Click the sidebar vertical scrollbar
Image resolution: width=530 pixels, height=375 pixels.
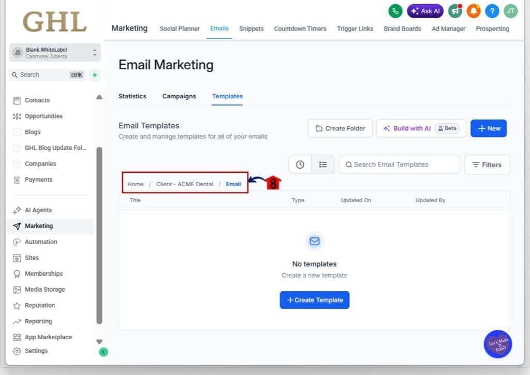pyautogui.click(x=99, y=233)
